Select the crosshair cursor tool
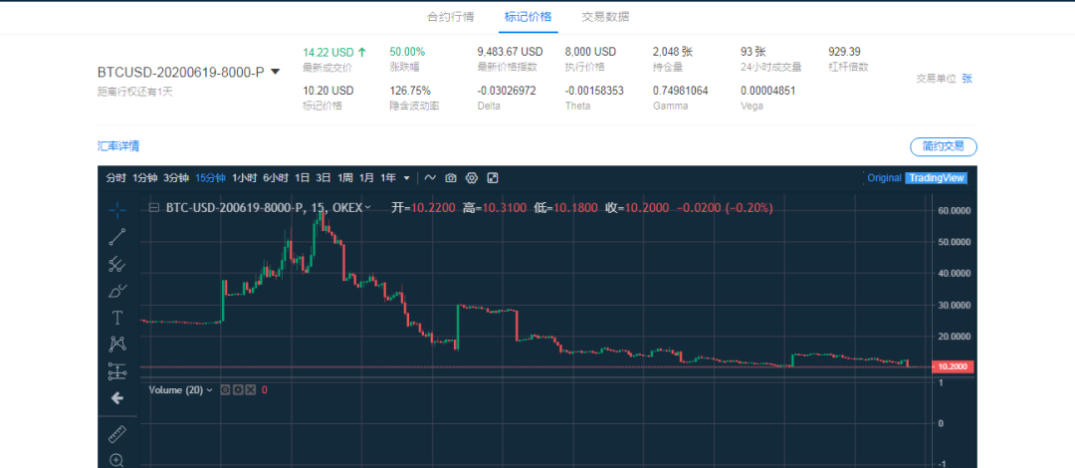This screenshot has width=1075, height=468. pyautogui.click(x=117, y=210)
